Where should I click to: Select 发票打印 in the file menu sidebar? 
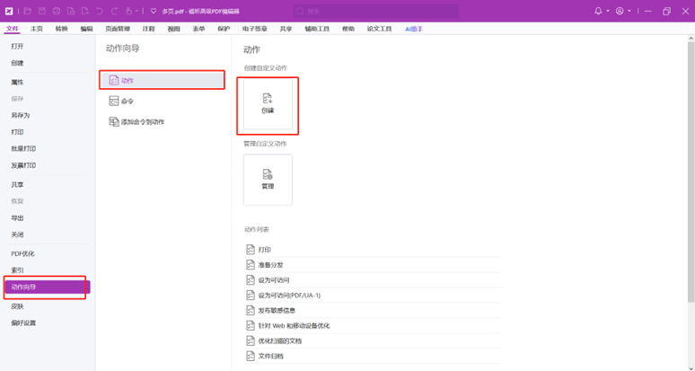coord(23,165)
